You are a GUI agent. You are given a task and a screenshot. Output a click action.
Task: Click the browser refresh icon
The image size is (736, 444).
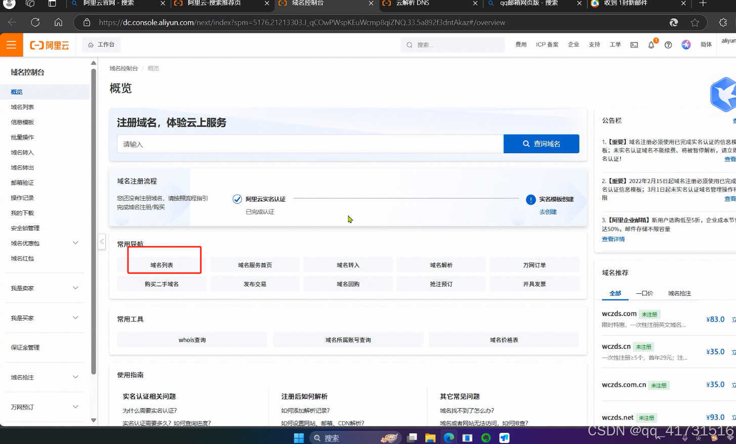pyautogui.click(x=35, y=22)
